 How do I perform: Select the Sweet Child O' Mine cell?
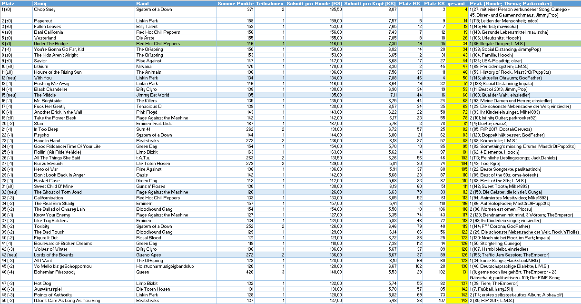coord(84,186)
